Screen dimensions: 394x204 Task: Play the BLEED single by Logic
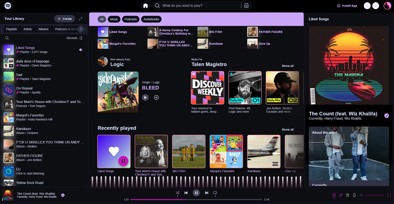[x=145, y=97]
